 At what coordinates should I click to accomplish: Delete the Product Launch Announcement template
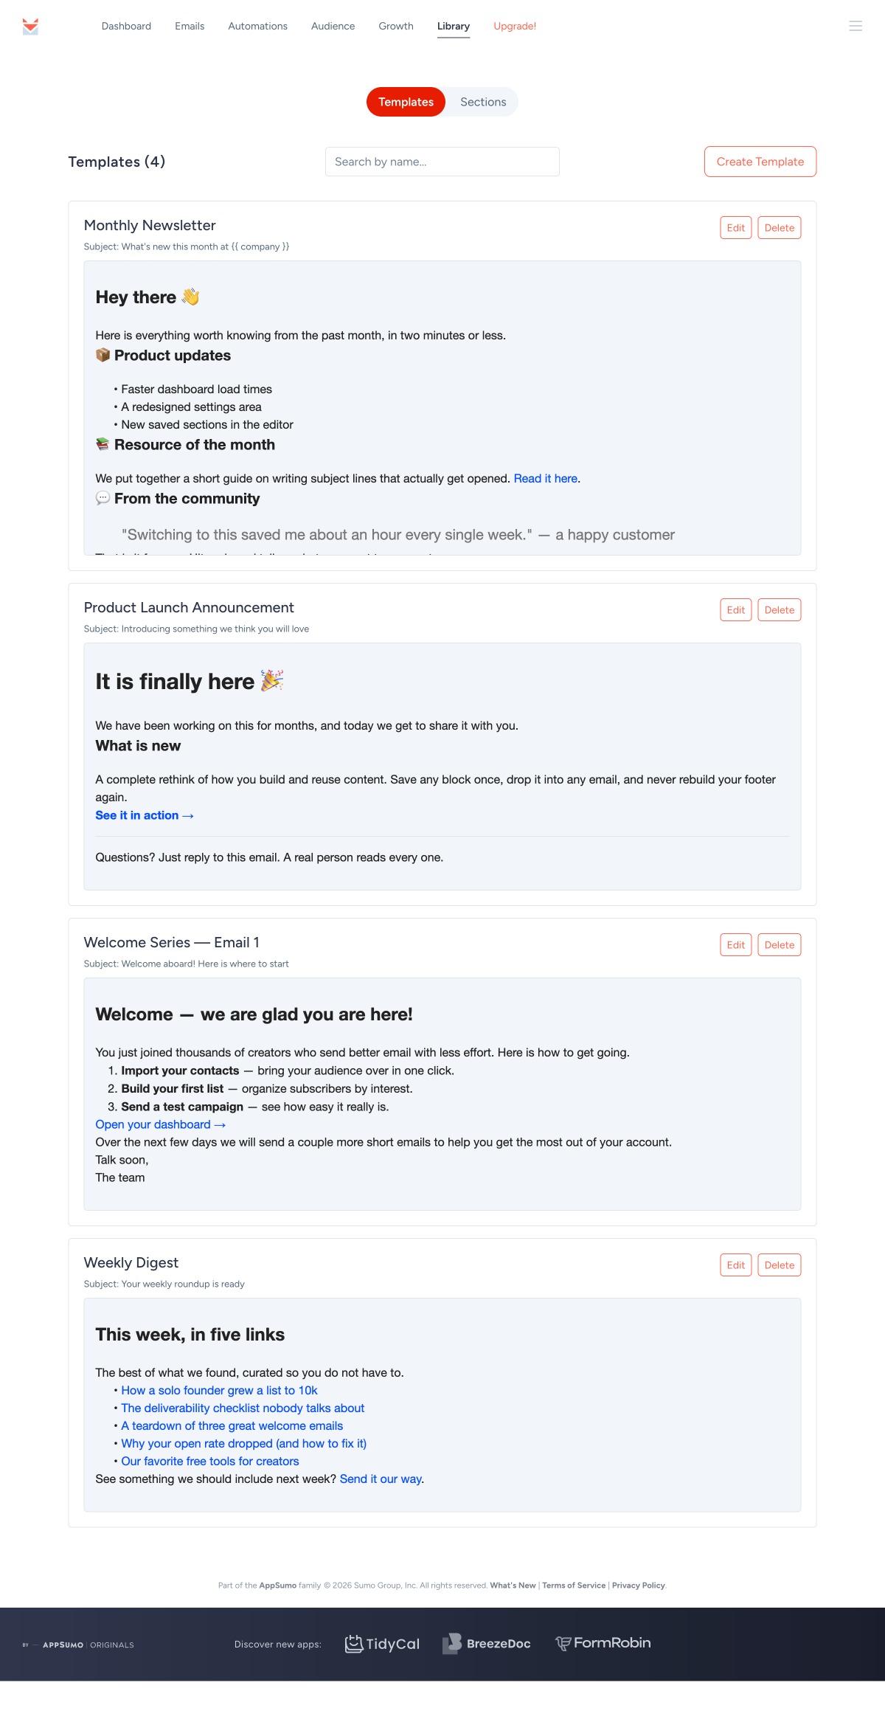pos(780,610)
